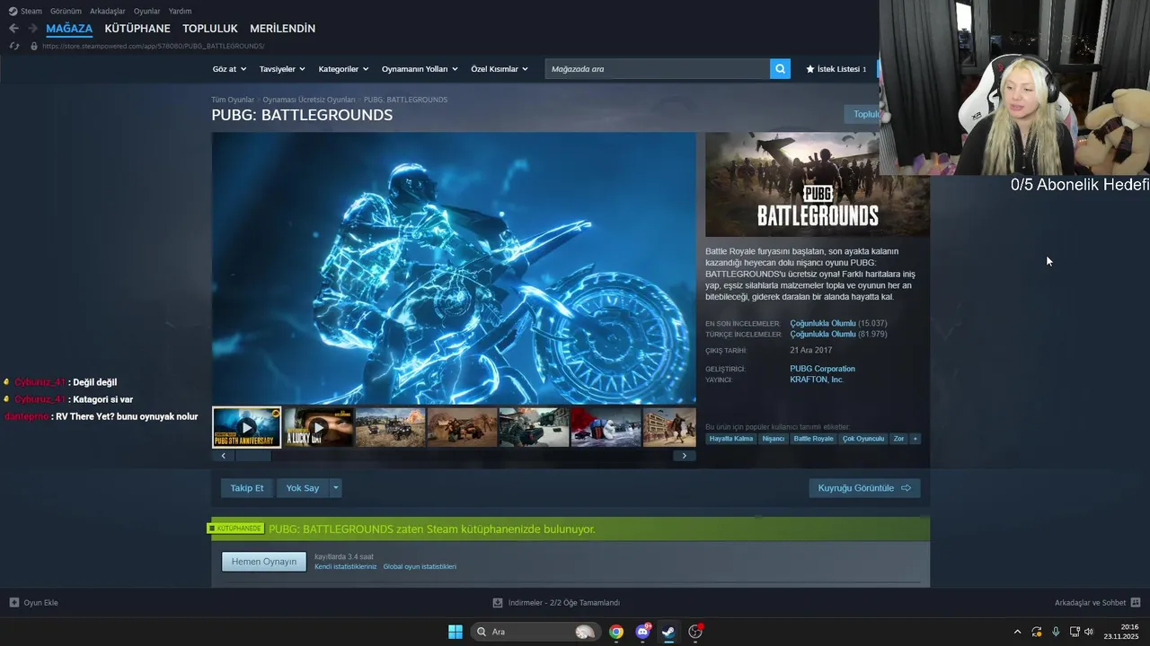
Task: Play the PUBG 8th Anniversary video thumbnail
Action: click(246, 427)
